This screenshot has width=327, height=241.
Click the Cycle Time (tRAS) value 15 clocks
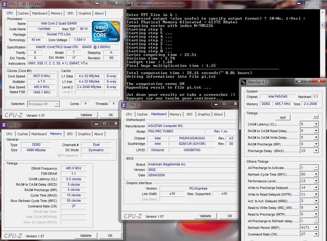pos(73,195)
